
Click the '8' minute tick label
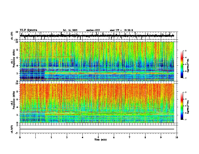coord(145,137)
